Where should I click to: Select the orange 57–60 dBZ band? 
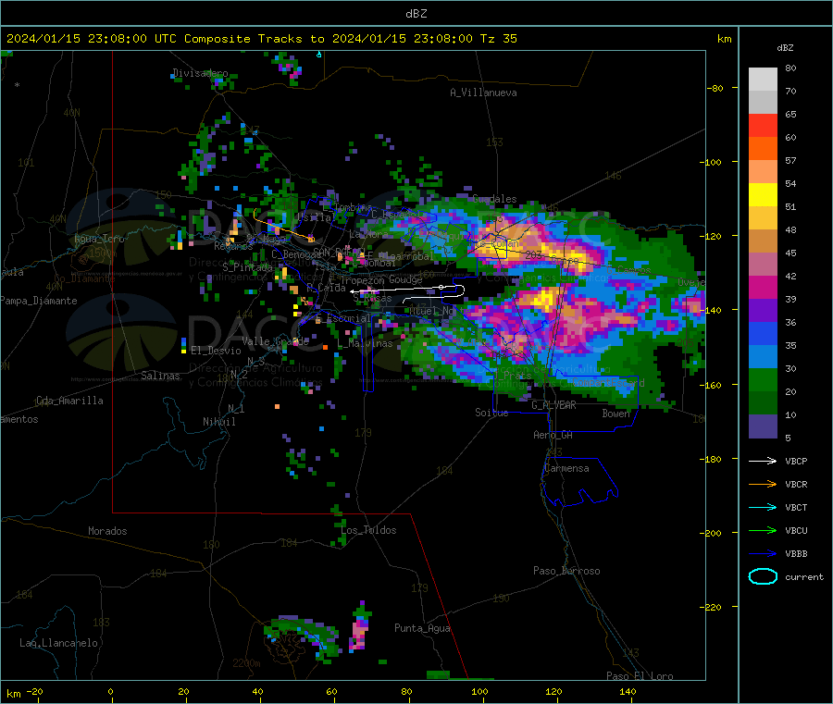click(763, 149)
